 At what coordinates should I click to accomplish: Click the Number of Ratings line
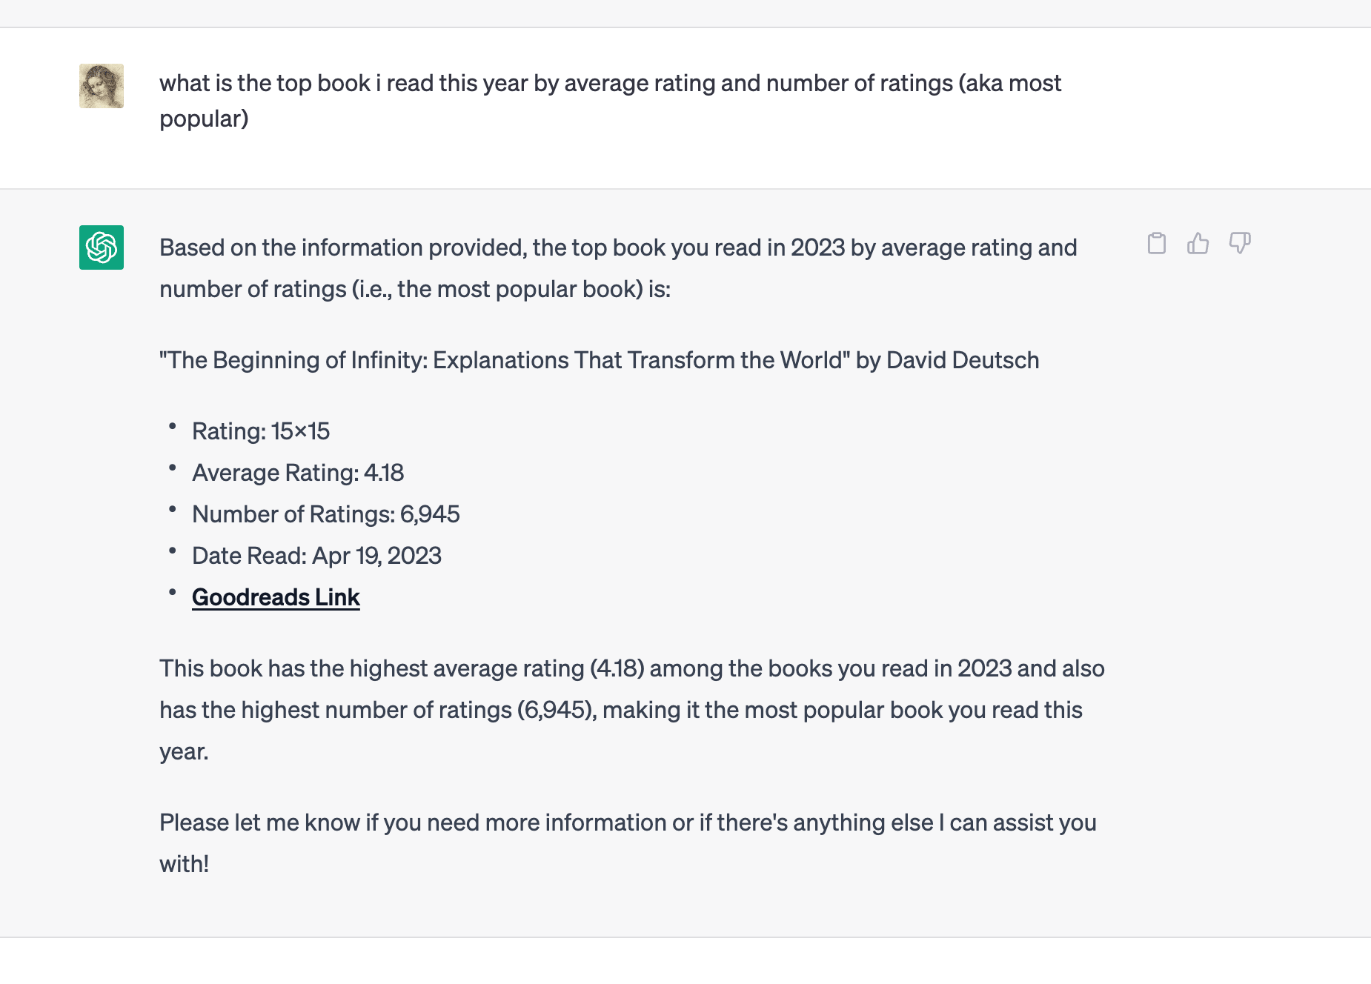click(325, 513)
